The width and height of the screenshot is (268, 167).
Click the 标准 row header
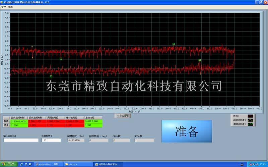(x=6, y=121)
